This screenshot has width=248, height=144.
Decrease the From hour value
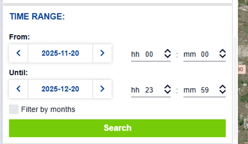click(167, 56)
